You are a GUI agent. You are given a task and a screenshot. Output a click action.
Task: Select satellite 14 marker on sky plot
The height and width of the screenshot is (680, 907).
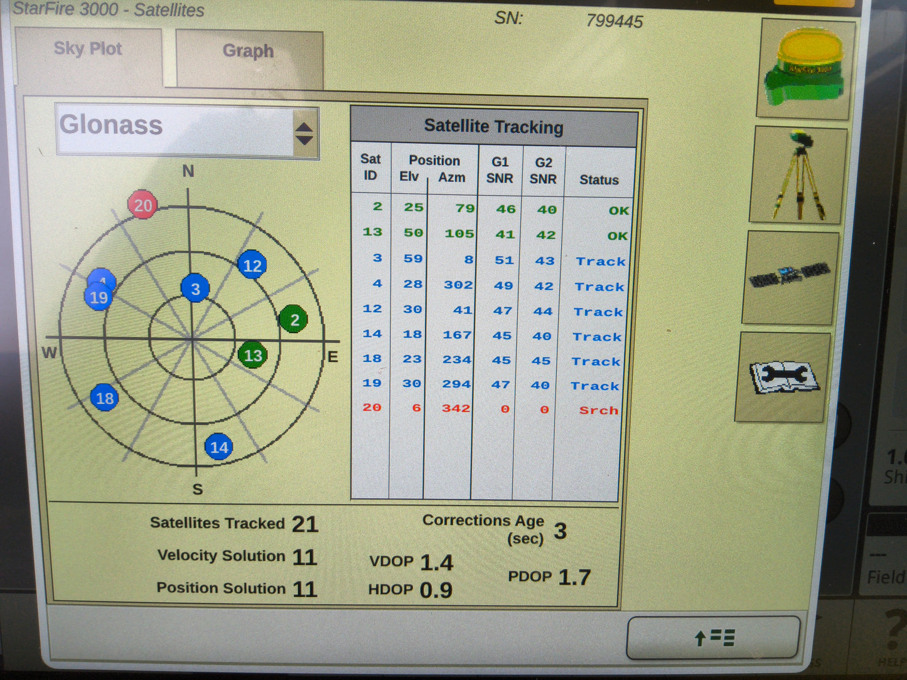pyautogui.click(x=218, y=447)
